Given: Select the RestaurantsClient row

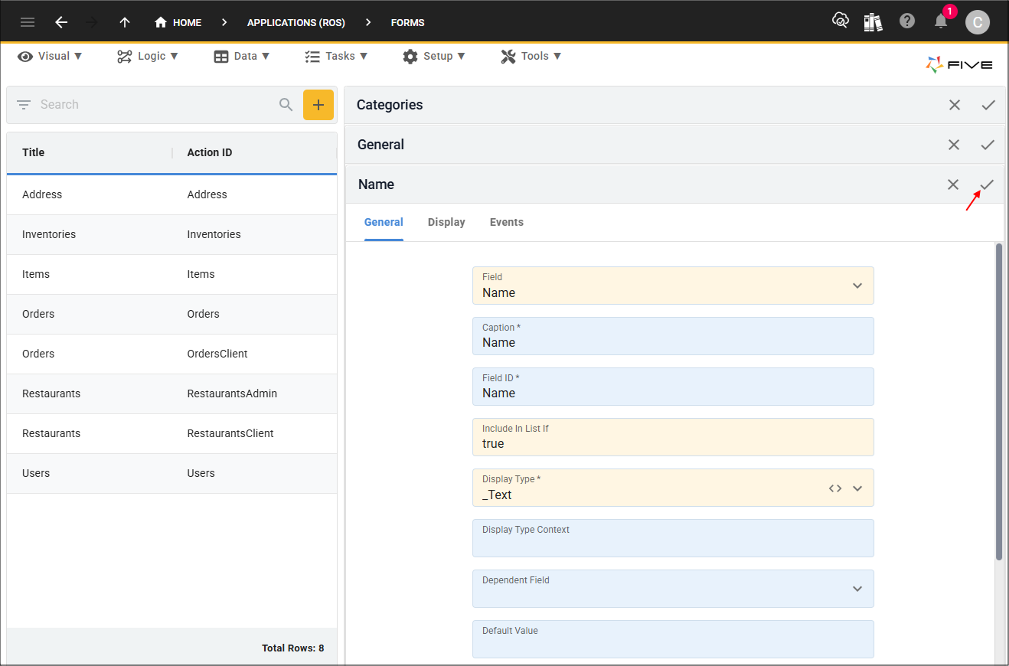Looking at the screenshot, I should pos(171,433).
